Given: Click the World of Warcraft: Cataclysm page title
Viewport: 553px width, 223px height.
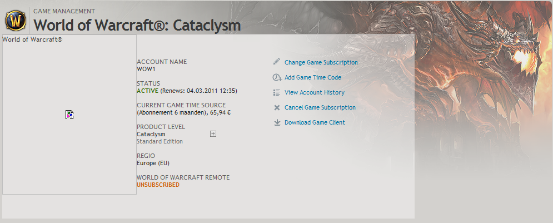Looking at the screenshot, I should point(137,25).
